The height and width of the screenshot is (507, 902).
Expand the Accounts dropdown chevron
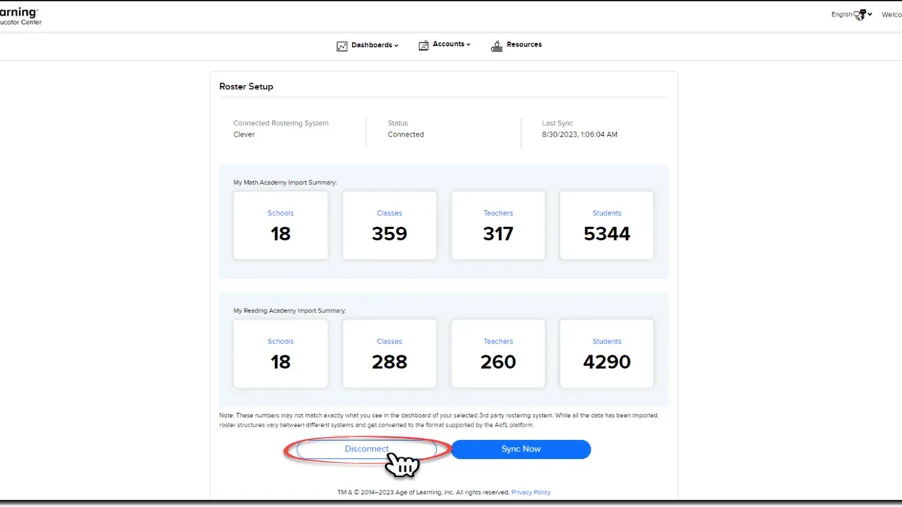[468, 44]
